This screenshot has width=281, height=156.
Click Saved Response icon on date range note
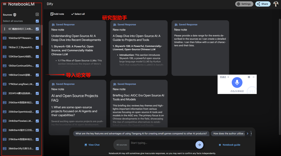pyautogui.click(x=176, y=25)
